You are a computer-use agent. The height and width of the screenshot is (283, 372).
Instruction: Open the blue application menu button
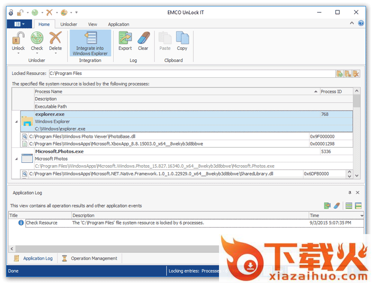pos(19,24)
